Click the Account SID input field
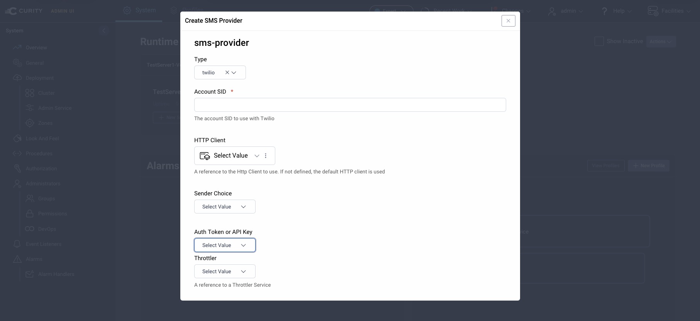The width and height of the screenshot is (700, 321). [x=350, y=105]
